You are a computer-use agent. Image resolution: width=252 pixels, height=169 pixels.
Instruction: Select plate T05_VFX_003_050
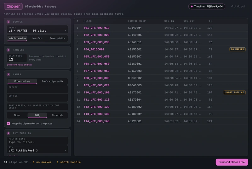[96, 56]
